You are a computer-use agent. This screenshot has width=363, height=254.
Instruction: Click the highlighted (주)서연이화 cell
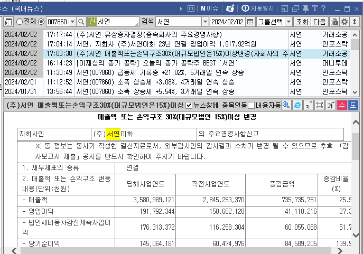(144, 134)
